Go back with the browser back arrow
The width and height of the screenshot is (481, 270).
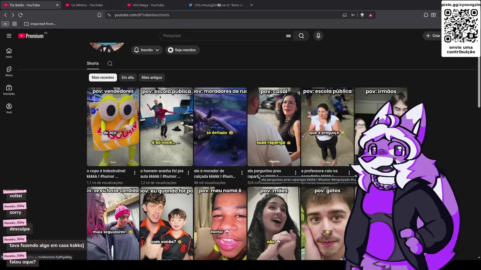pyautogui.click(x=5, y=15)
